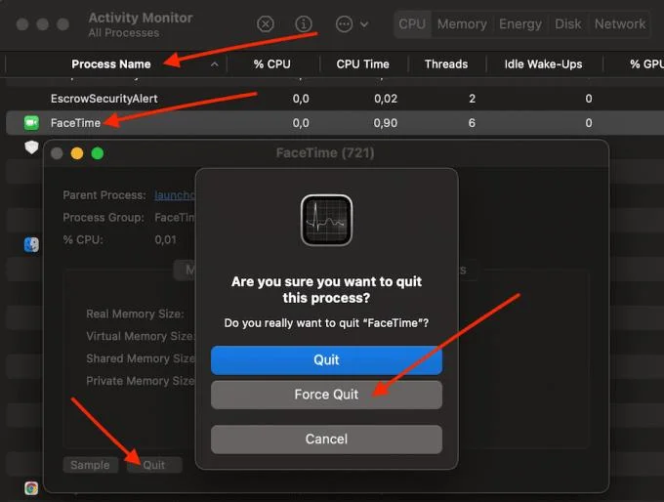Click the Virtual Memory Size label
Viewport: 664px width, 502px height.
pyautogui.click(x=141, y=336)
